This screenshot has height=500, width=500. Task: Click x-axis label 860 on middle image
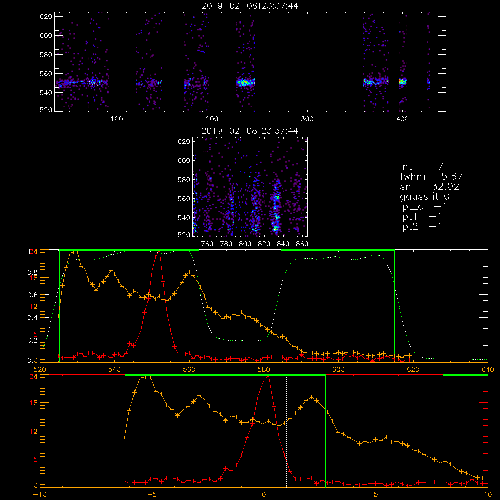click(302, 244)
